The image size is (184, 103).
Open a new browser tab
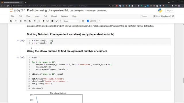point(26,2)
